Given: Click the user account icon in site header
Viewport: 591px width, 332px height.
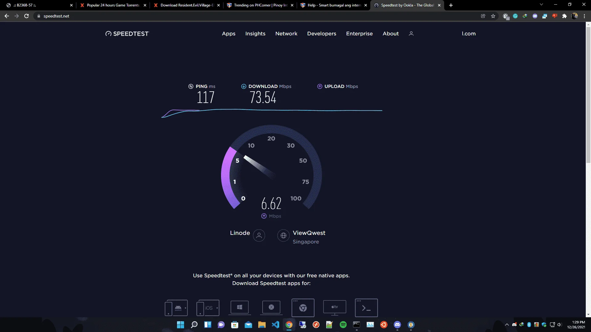Looking at the screenshot, I should pyautogui.click(x=411, y=34).
